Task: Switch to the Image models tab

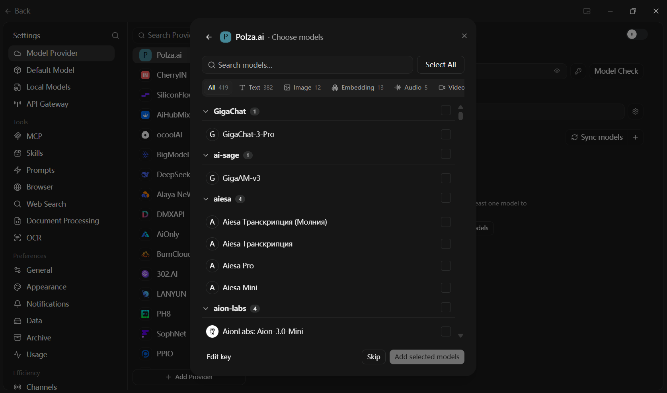Action: pos(302,88)
